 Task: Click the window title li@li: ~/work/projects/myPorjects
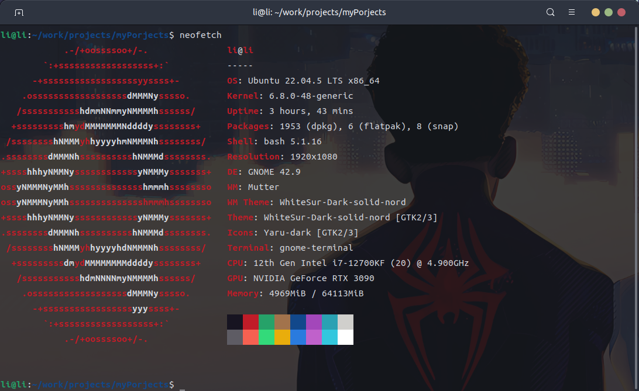(x=319, y=12)
